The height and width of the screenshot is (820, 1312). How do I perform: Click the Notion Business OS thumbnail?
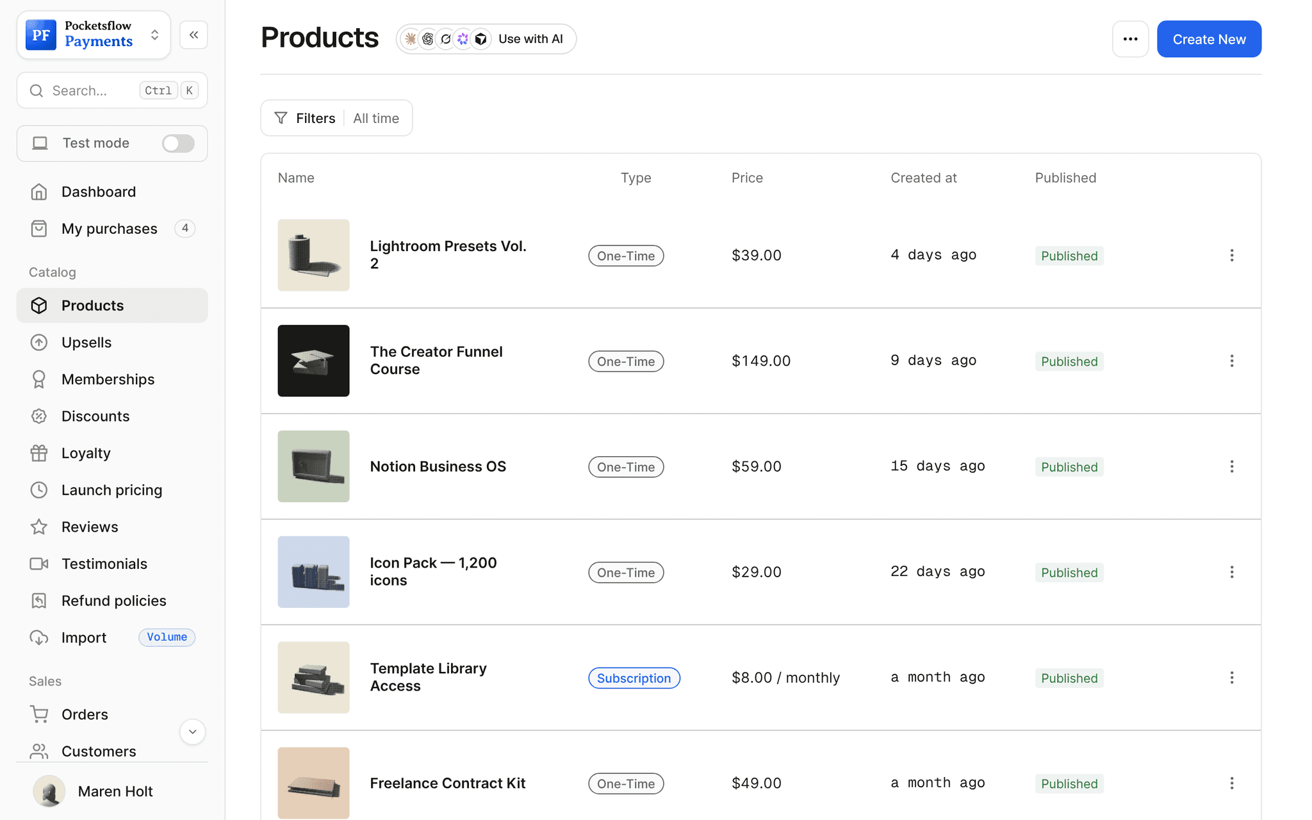coord(313,466)
